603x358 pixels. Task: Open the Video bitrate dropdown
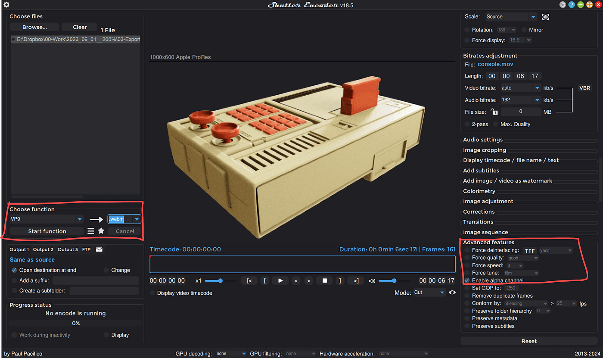coord(537,88)
